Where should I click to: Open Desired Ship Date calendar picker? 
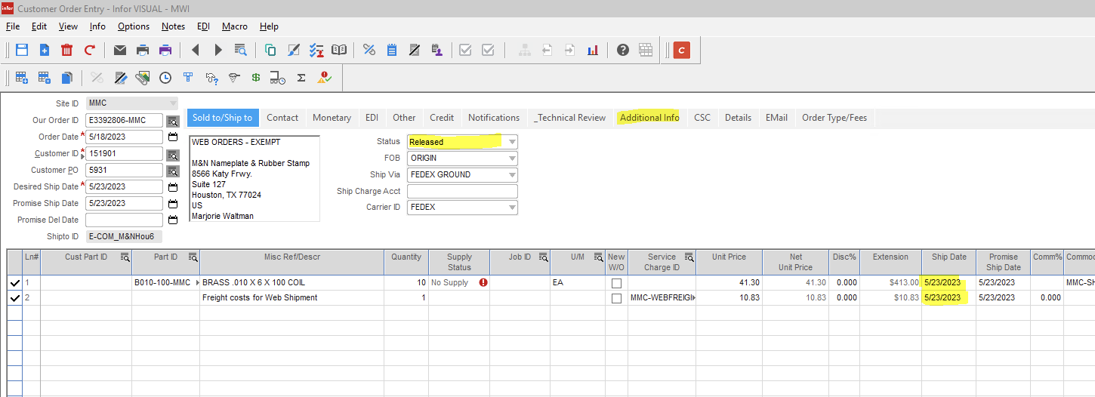tap(173, 187)
